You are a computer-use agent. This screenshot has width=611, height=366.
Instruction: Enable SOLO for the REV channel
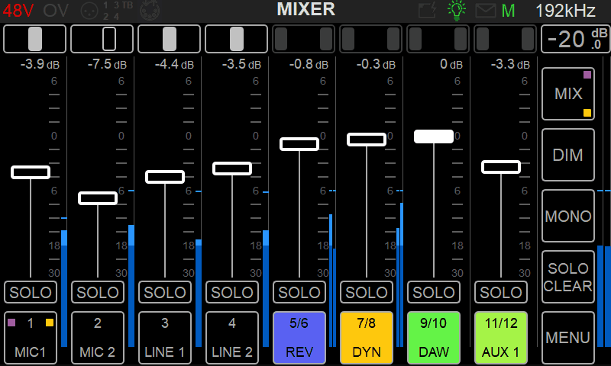click(299, 292)
